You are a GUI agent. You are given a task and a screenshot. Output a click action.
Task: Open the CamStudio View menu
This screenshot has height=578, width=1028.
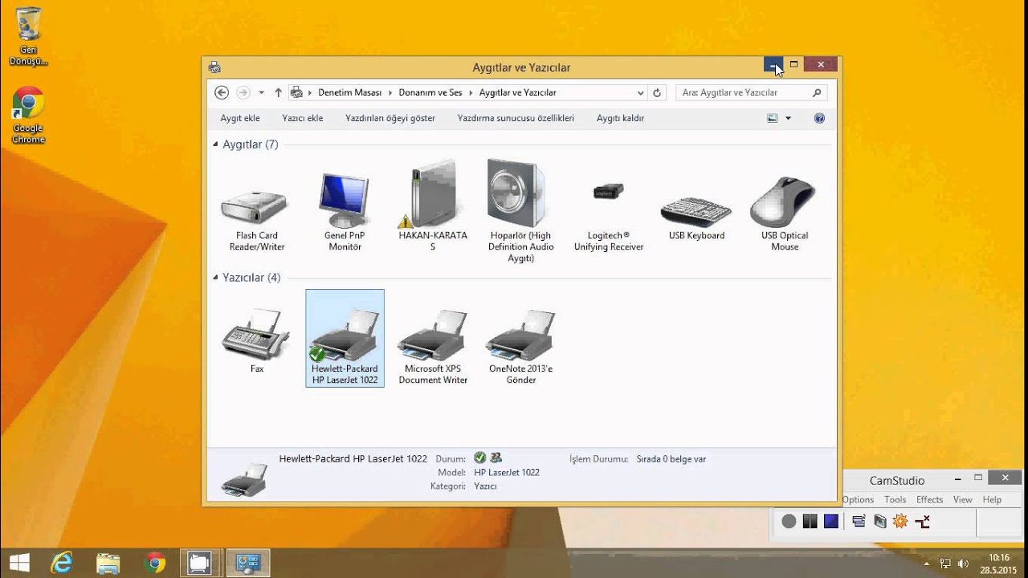click(962, 499)
